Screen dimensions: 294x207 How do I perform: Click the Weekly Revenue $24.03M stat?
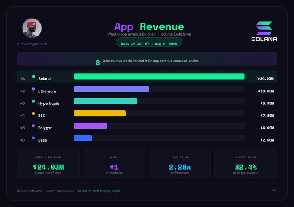point(48,167)
